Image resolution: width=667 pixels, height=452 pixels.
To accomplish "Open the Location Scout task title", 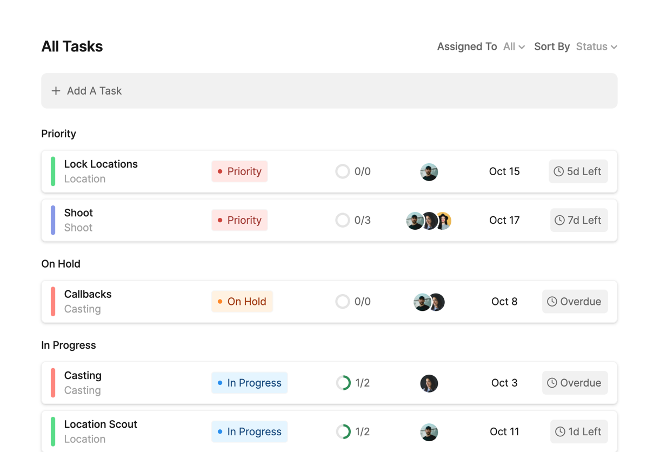I will [x=101, y=424].
